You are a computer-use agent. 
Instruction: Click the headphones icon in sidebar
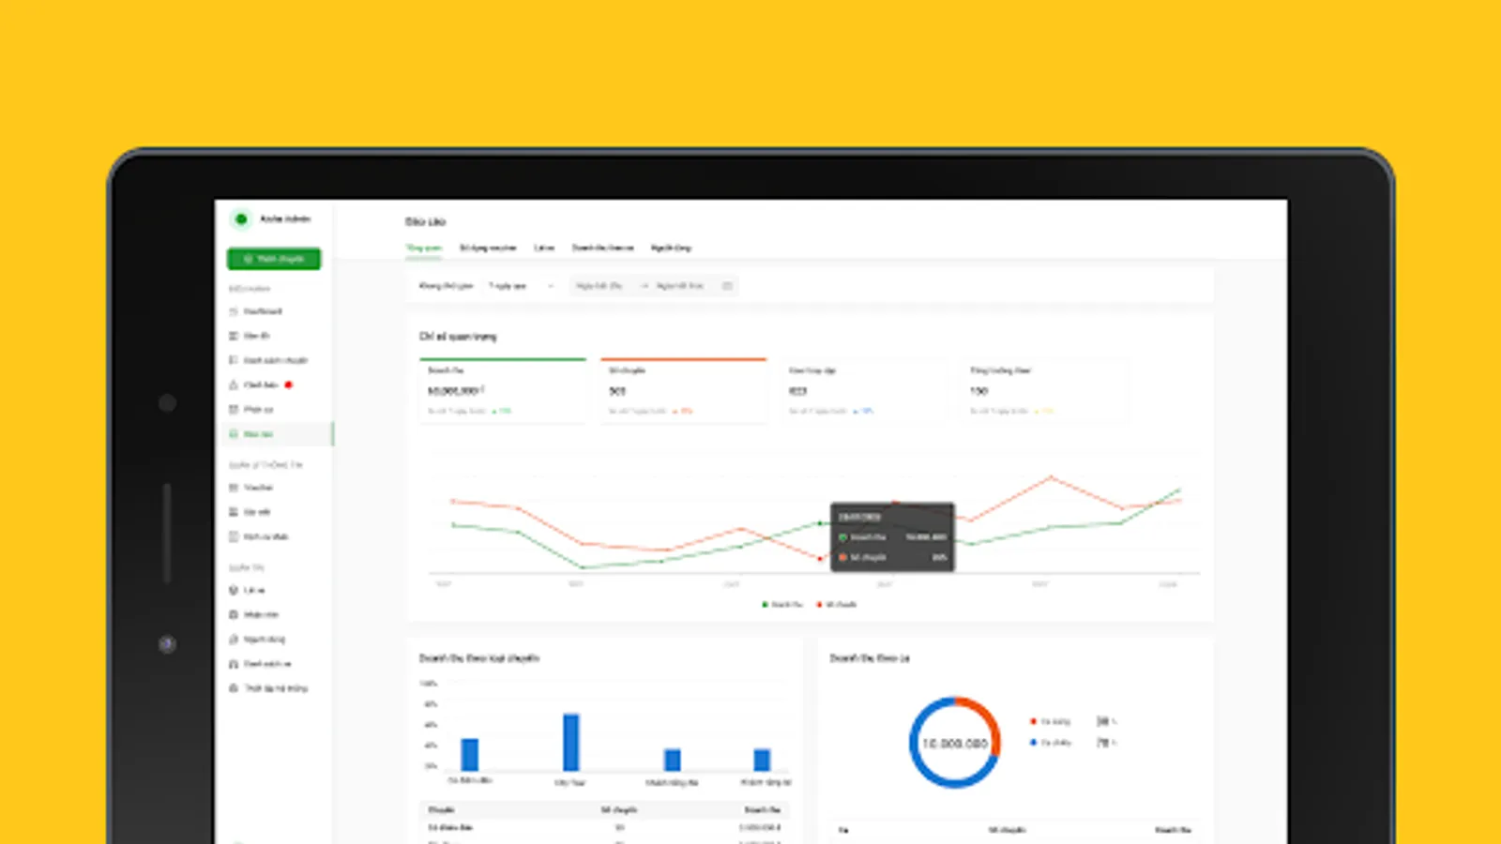pyautogui.click(x=234, y=664)
